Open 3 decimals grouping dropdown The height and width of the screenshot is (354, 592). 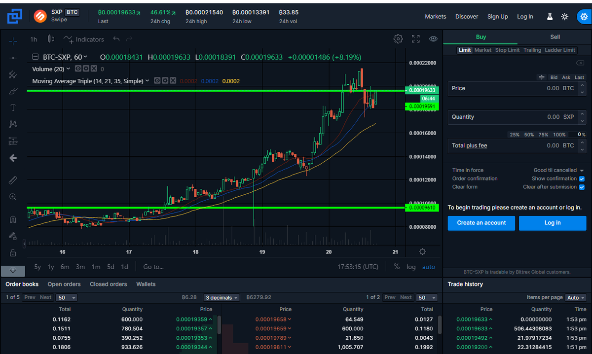pos(221,297)
